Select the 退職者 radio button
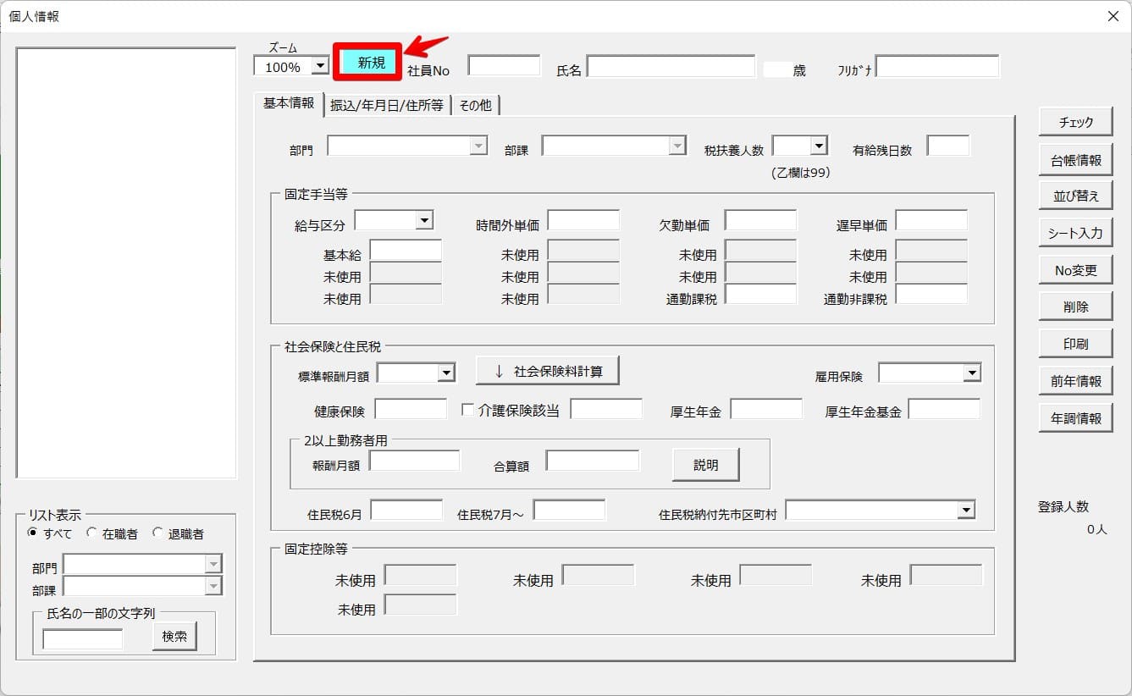Screen dimensions: 1132x696 coord(157,533)
